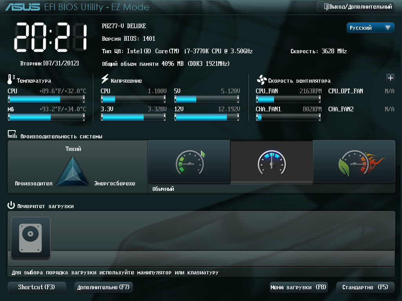Click the 12V voltage bar

click(x=206, y=117)
